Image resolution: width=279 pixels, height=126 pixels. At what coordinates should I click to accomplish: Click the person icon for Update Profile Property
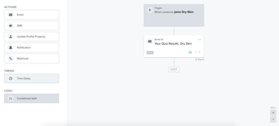pyautogui.click(x=11, y=37)
